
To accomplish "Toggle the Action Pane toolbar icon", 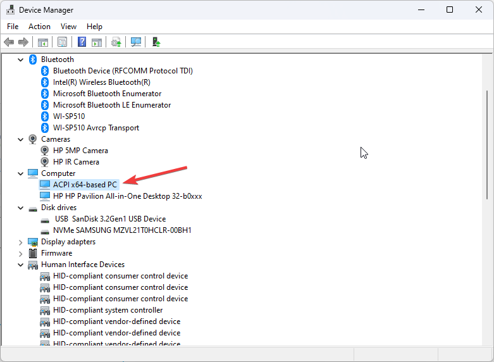I will [97, 42].
